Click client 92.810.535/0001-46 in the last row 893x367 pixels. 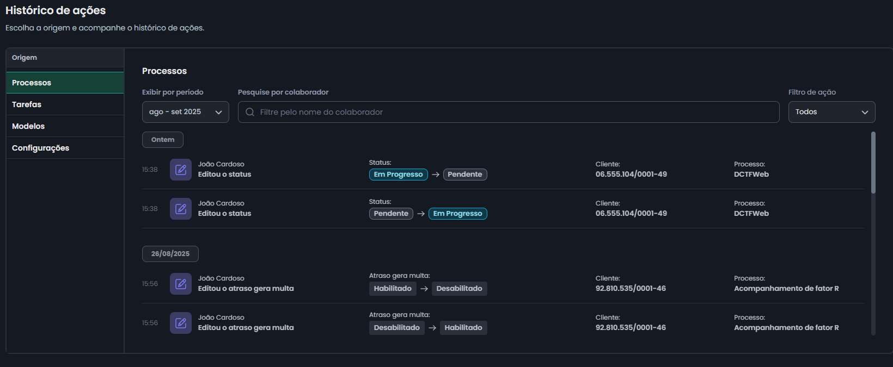pyautogui.click(x=631, y=328)
